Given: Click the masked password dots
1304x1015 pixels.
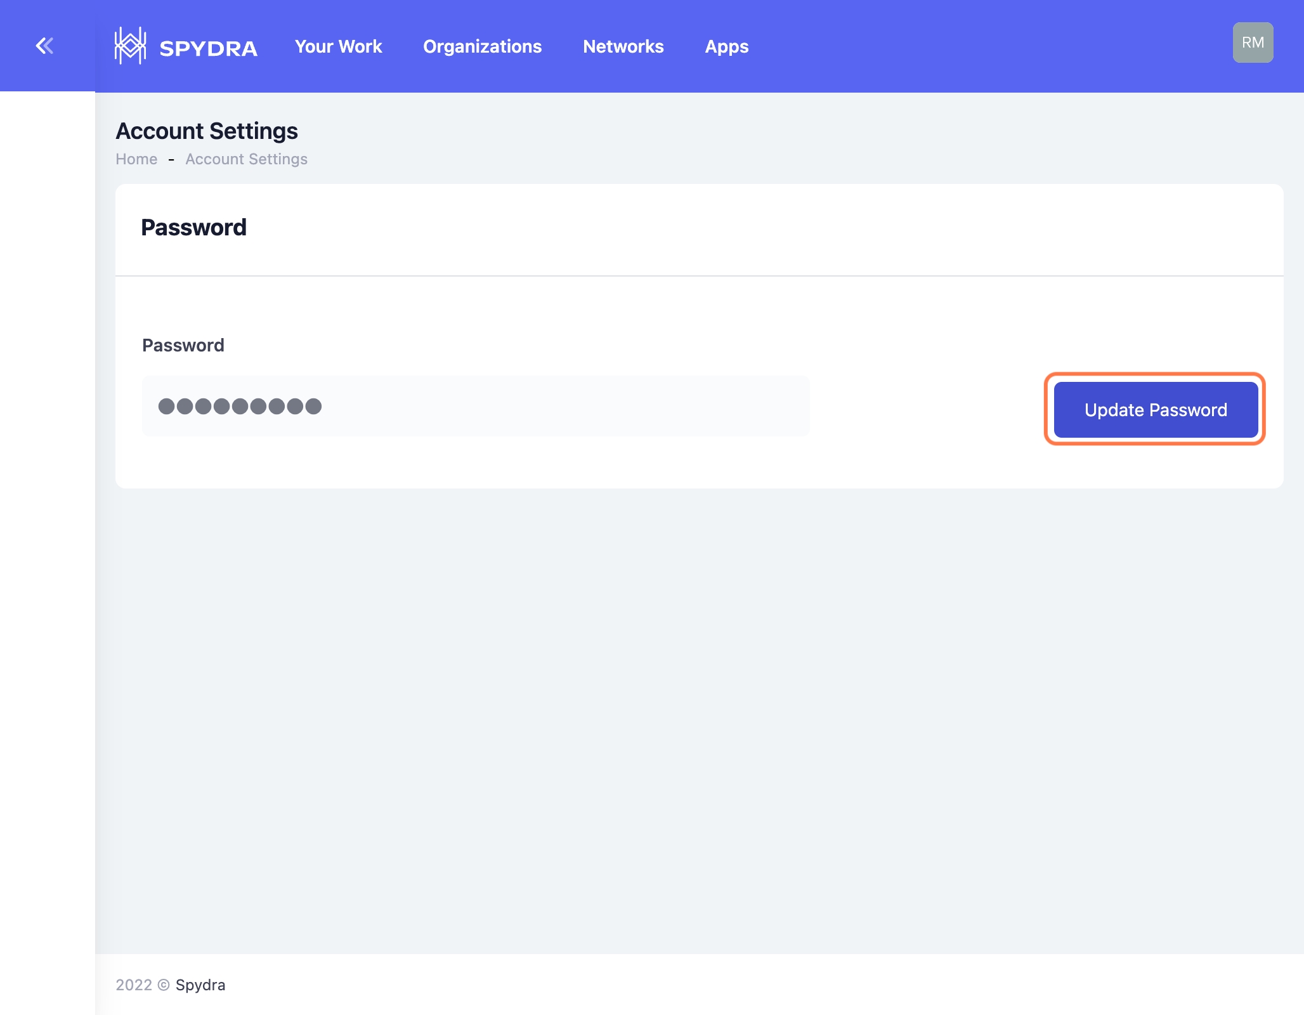Looking at the screenshot, I should pyautogui.click(x=240, y=406).
